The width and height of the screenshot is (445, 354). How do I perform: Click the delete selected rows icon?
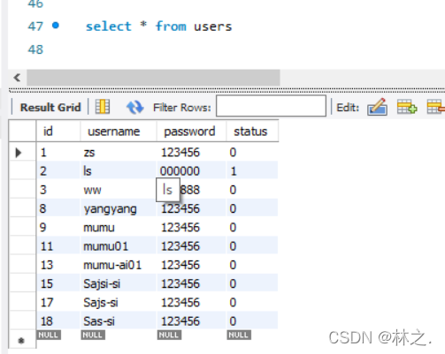coord(436,107)
